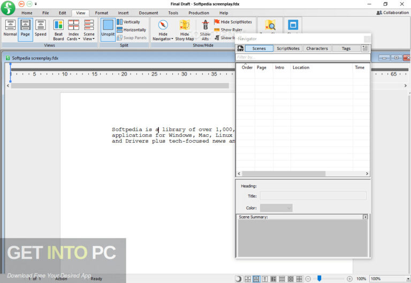Sort scenes by Page column

point(261,67)
